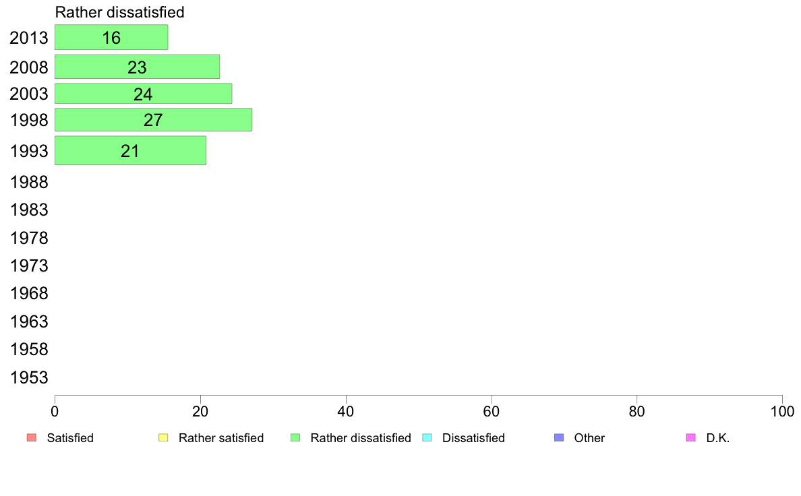Click the Rather satisfied legend text
Image resolution: width=801 pixels, height=496 pixels.
point(221,438)
